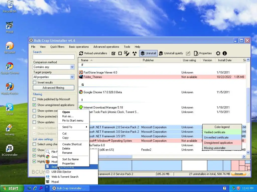
Task: Open the Advanced operations menu
Action: click(106, 47)
